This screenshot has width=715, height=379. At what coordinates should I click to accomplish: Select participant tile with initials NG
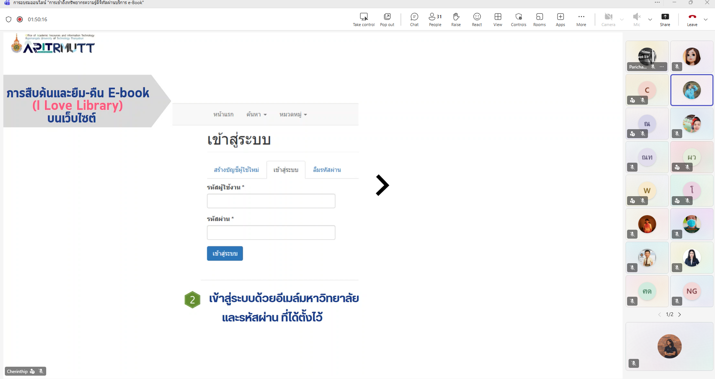point(692,291)
